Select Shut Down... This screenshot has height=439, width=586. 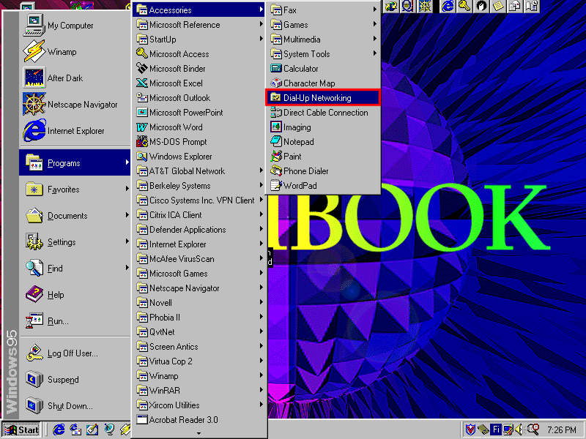75,406
